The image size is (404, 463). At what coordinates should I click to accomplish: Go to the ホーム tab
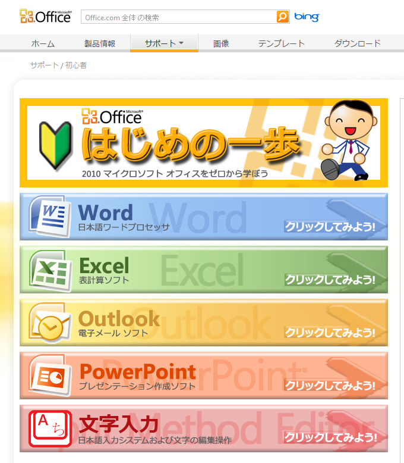point(43,43)
